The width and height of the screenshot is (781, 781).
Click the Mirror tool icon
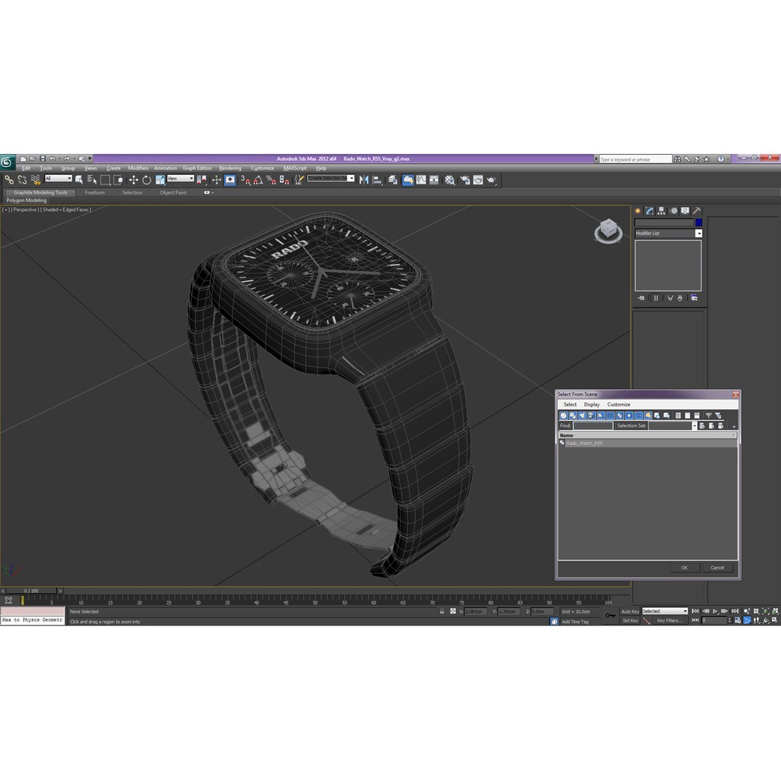[x=364, y=180]
